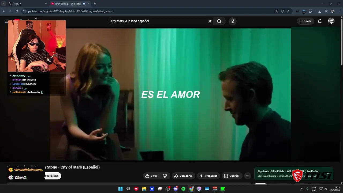This screenshot has width=343, height=193.
Task: Open Windows taskbar search
Action: click(x=128, y=189)
